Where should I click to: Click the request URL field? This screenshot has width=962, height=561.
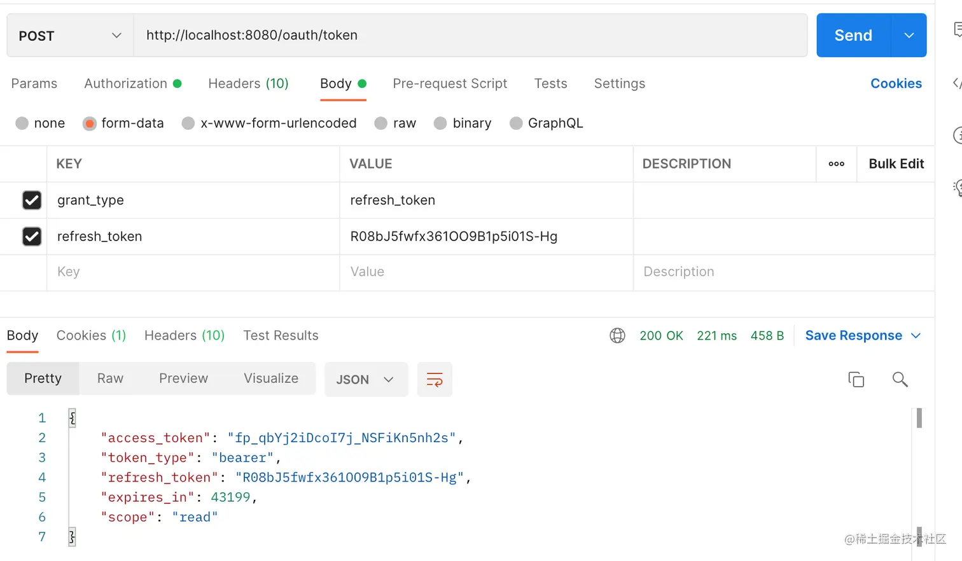[x=470, y=36]
